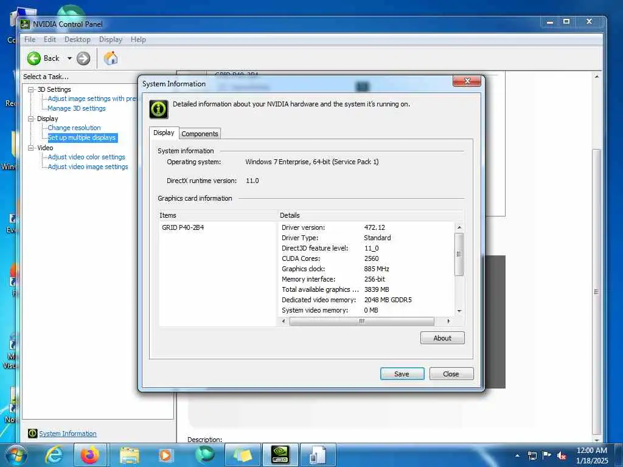Click the Save button
Image resolution: width=623 pixels, height=467 pixels.
pyautogui.click(x=402, y=374)
